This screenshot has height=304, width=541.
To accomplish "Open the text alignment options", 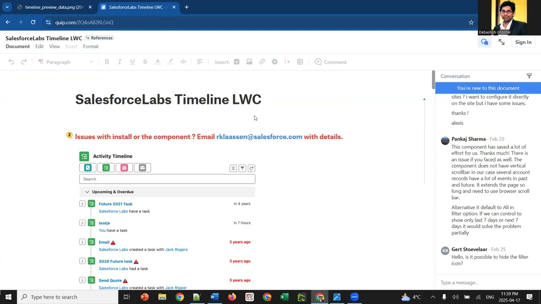I will click(x=200, y=62).
